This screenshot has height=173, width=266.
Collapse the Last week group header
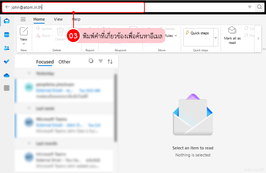(29, 108)
